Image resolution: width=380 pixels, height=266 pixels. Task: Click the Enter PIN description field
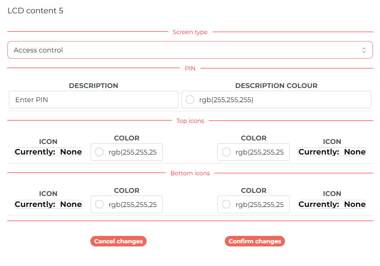[93, 100]
